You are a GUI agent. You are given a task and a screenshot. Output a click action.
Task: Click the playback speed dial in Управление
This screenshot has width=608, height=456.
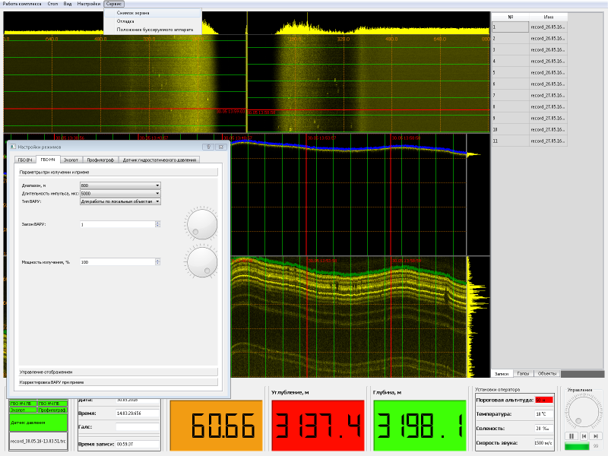point(583,411)
